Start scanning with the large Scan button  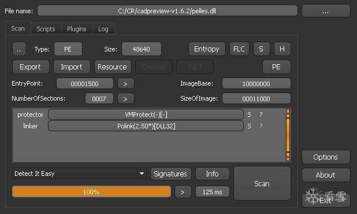(x=262, y=183)
